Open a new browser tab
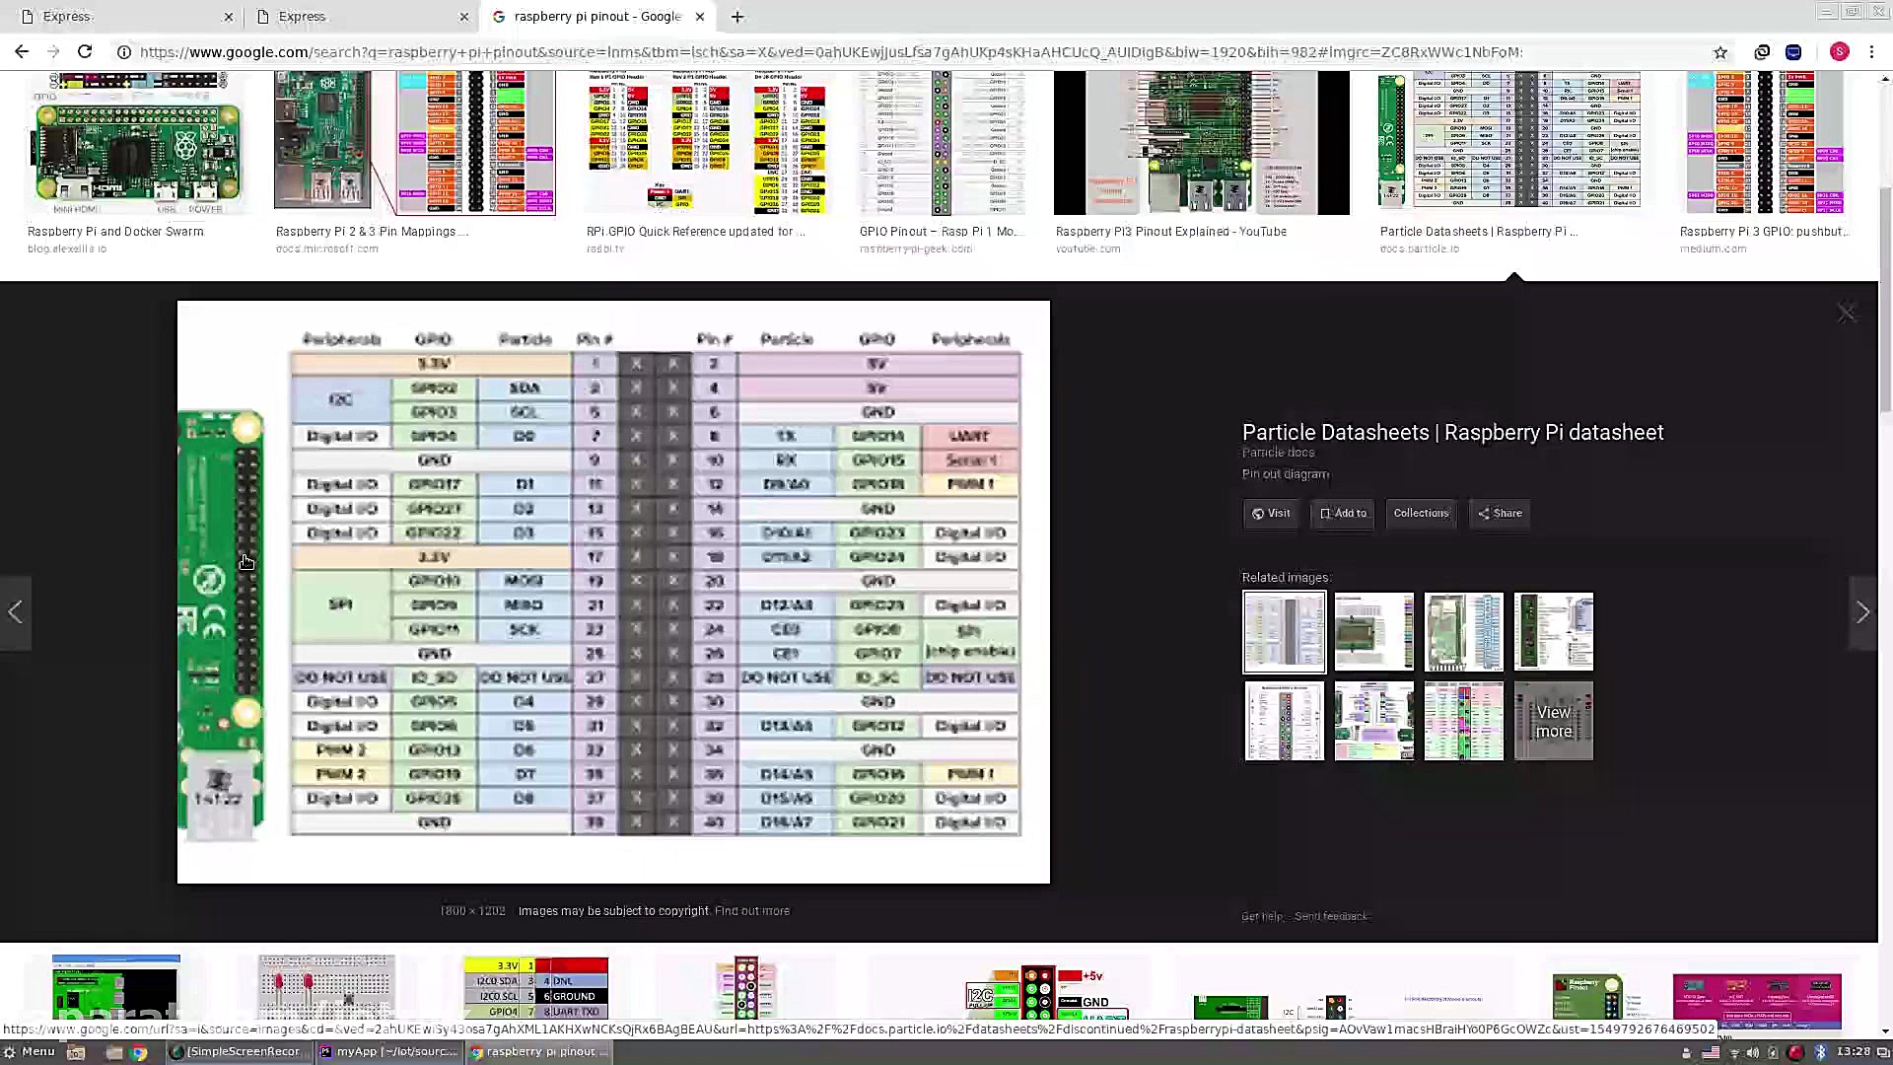 click(737, 17)
